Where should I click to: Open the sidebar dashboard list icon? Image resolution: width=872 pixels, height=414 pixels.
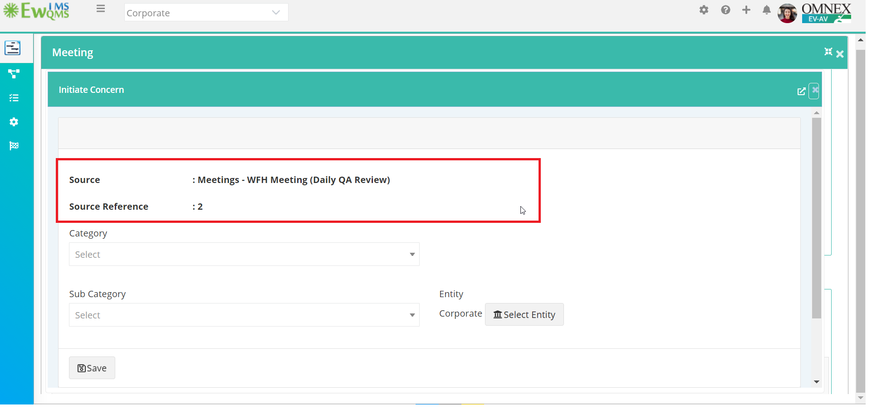[13, 48]
